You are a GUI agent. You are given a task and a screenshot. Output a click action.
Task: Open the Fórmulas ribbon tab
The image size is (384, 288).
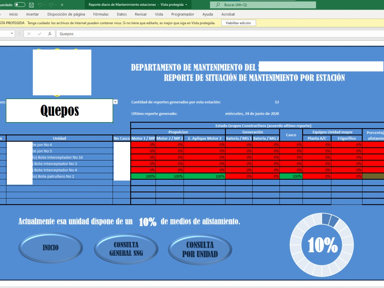point(101,14)
